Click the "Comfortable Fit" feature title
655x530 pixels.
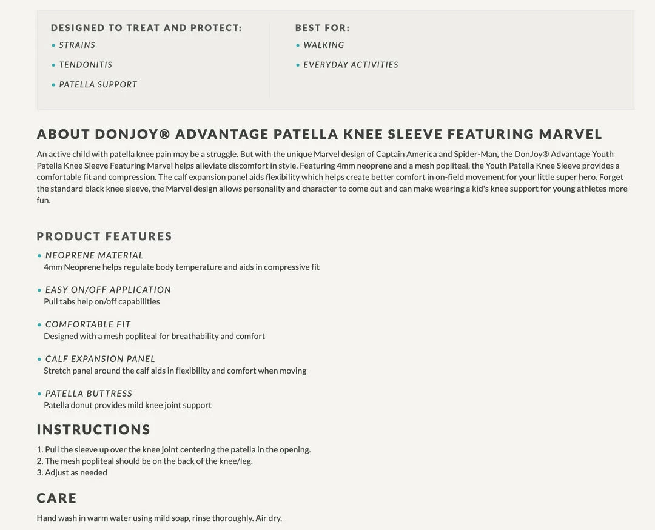88,324
